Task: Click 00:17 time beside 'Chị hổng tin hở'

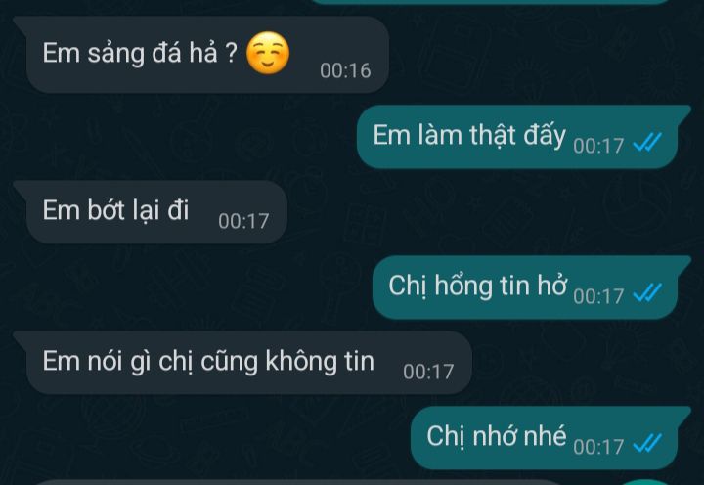Action: point(598,296)
